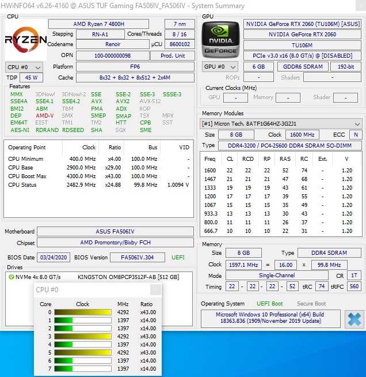Click the Core 5 ratio x43.00 value
This screenshot has height=377, width=366.
pyautogui.click(x=148, y=352)
